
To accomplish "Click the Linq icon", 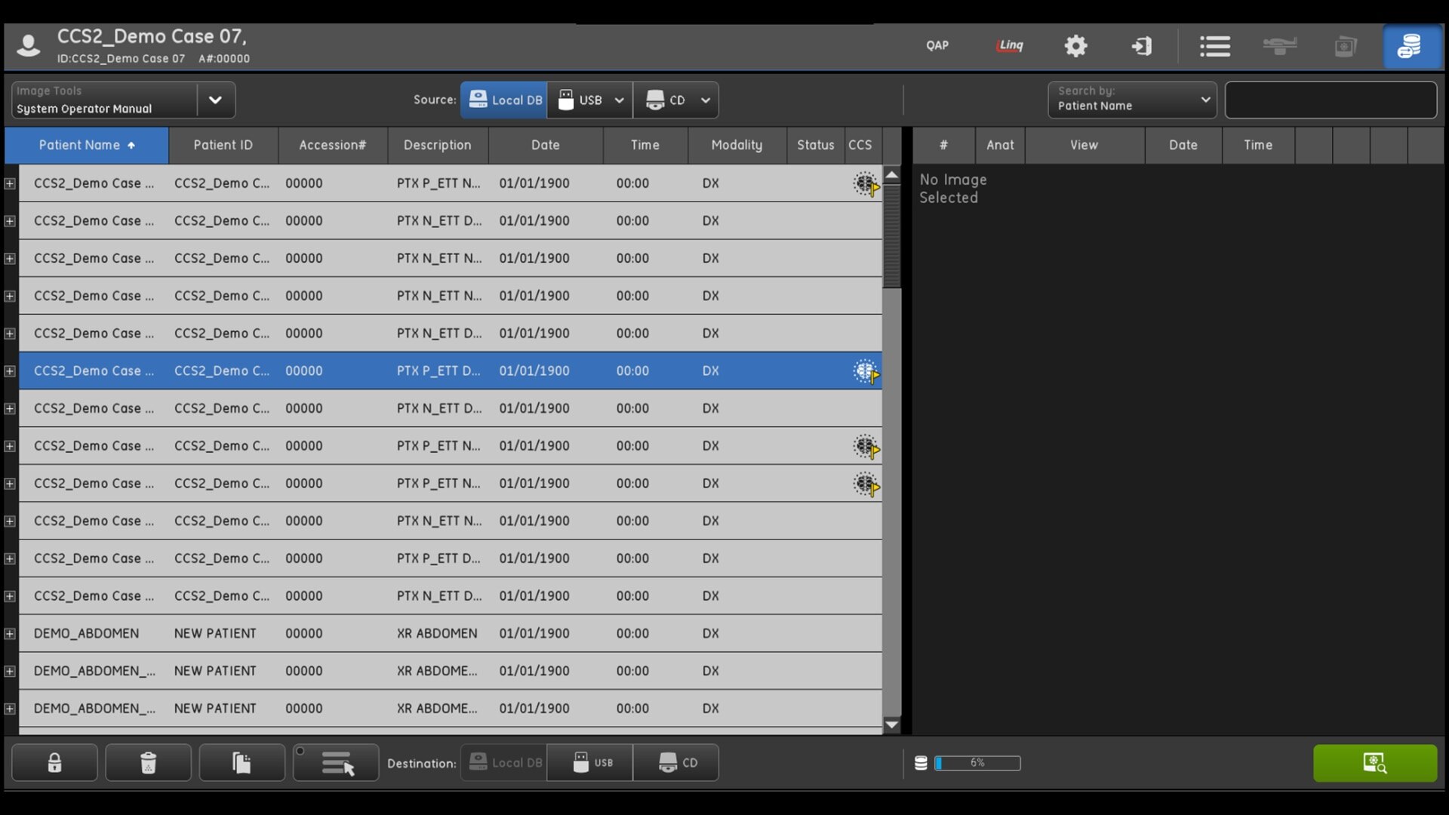I will [1010, 45].
